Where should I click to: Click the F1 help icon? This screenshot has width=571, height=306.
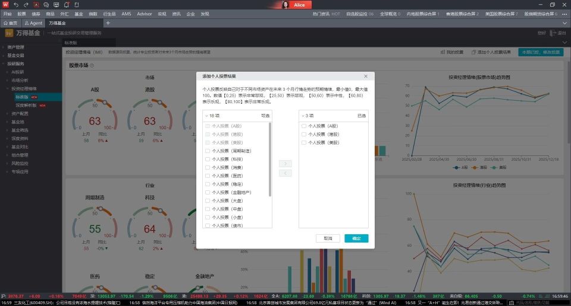point(77,5)
